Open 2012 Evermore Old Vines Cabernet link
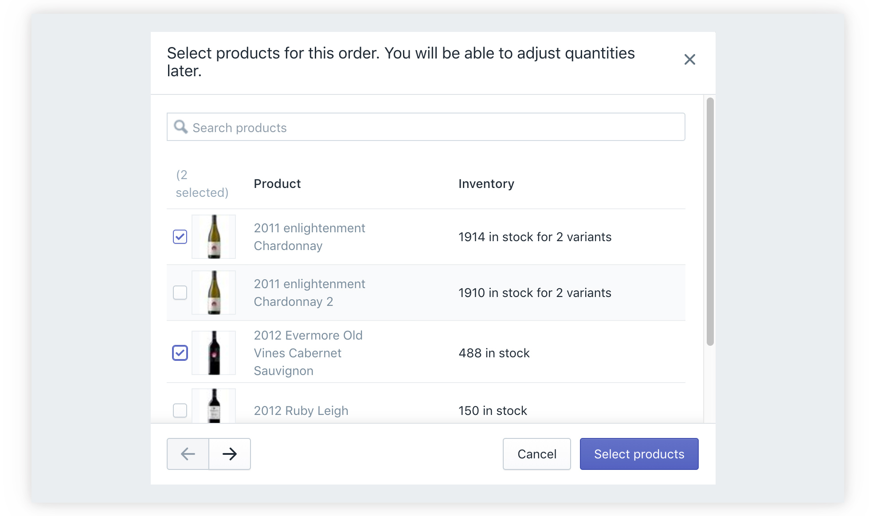The image size is (869, 516). [308, 353]
